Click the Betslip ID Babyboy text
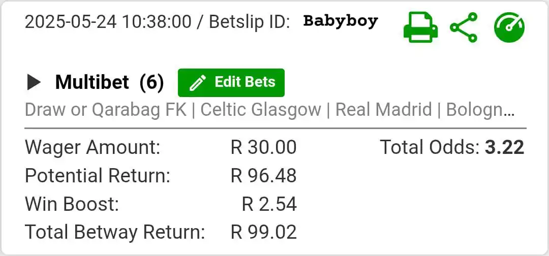This screenshot has width=549, height=256. tap(341, 21)
